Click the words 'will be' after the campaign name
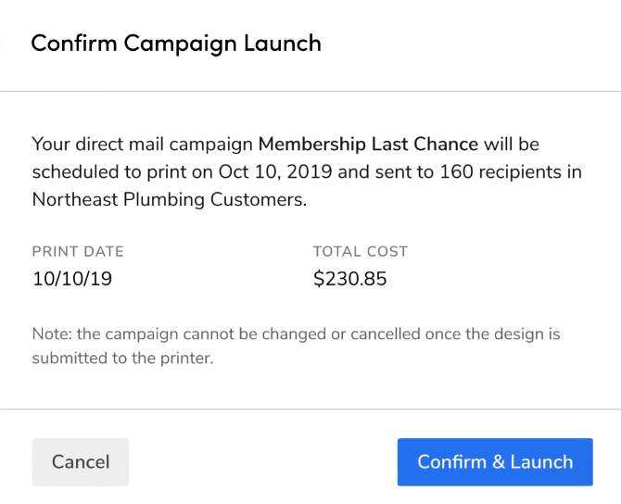Image resolution: width=621 pixels, height=504 pixels. click(512, 145)
